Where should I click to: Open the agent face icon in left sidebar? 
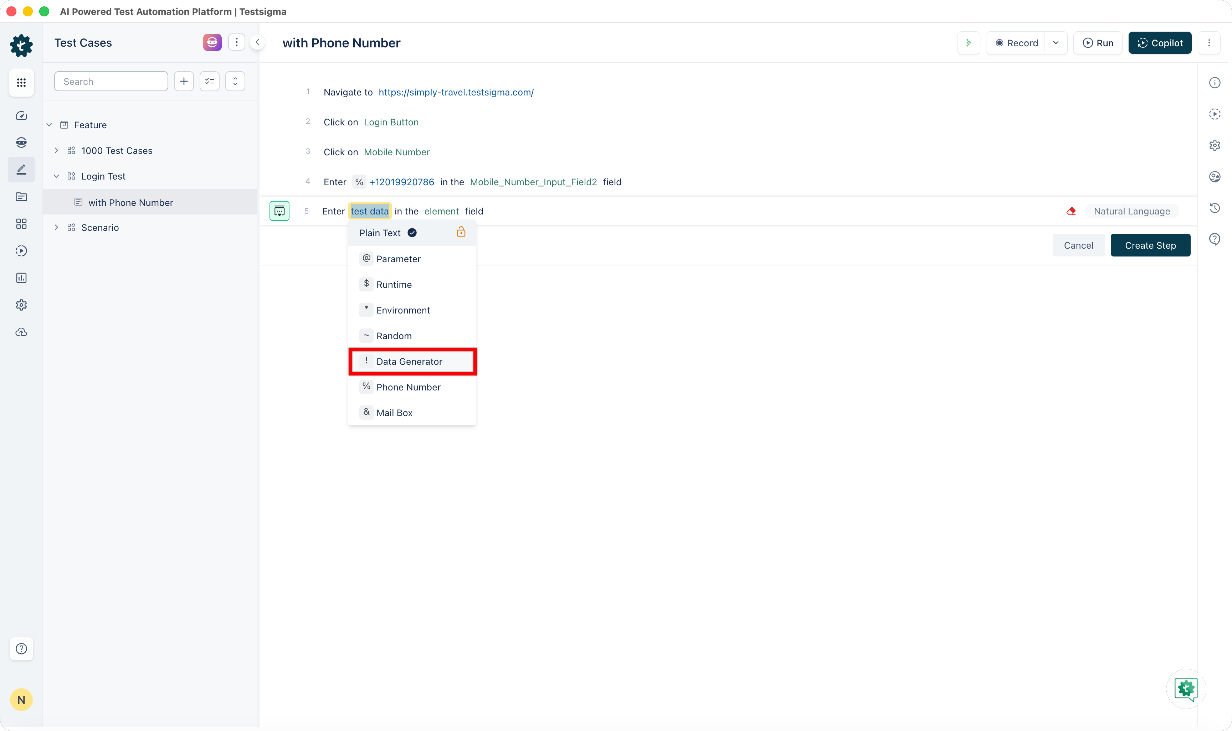[x=21, y=142]
